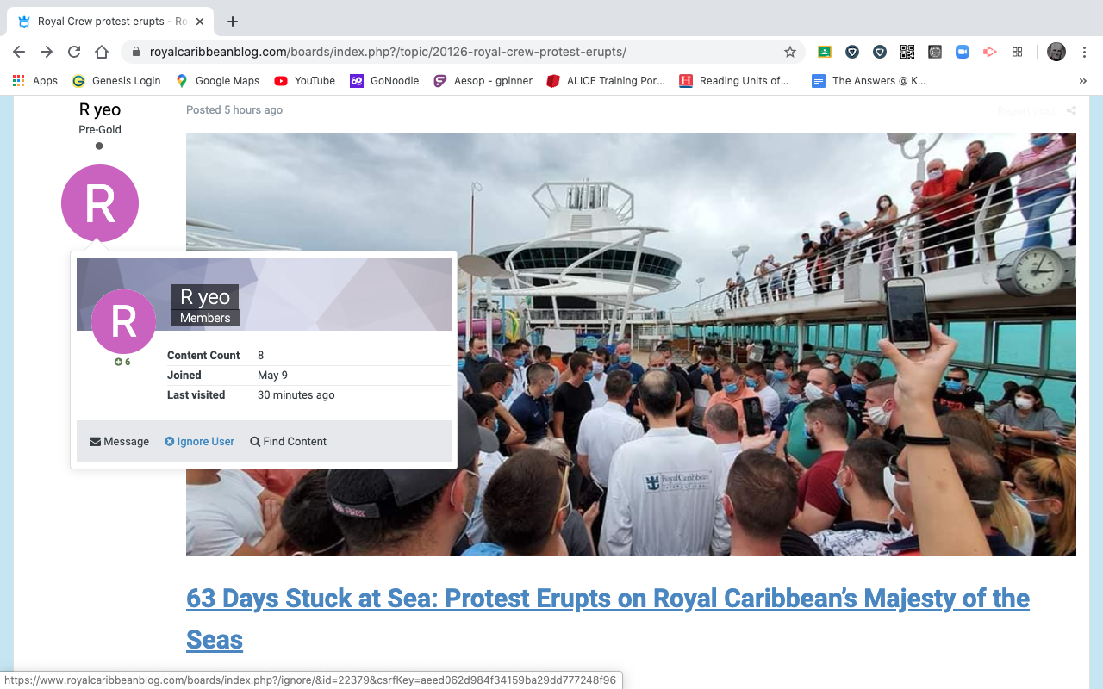Click Ignore User in hover card

(199, 442)
